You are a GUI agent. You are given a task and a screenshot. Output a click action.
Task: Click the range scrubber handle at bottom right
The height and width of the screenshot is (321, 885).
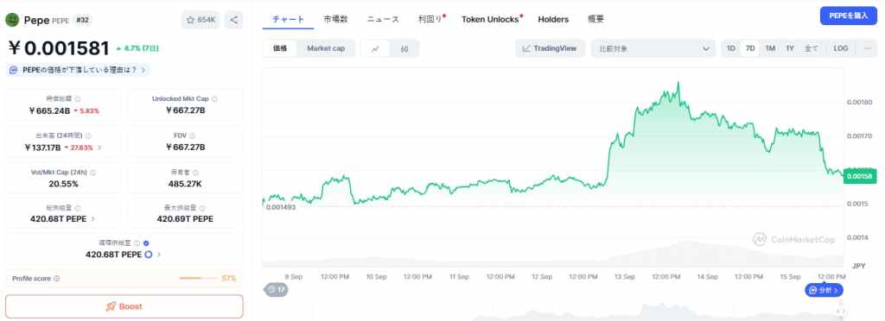click(840, 311)
